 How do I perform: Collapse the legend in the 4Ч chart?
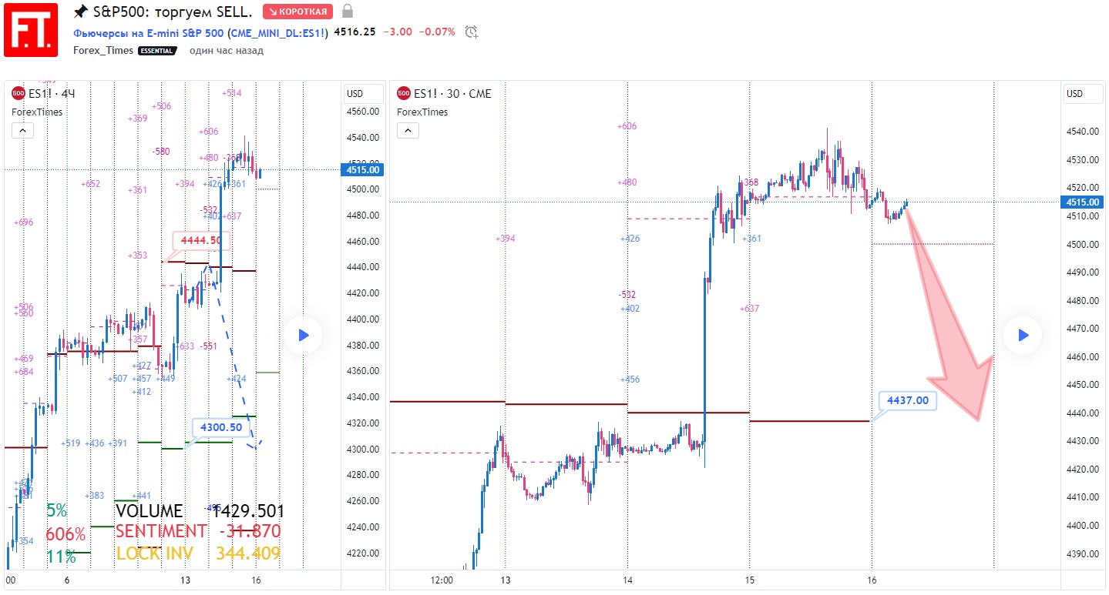point(22,131)
